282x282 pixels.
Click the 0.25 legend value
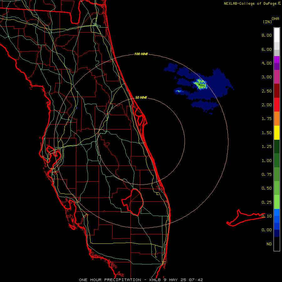pyautogui.click(x=267, y=202)
